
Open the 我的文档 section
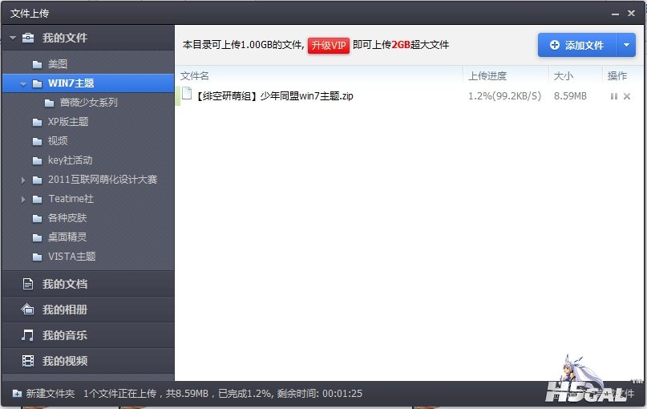pyautogui.click(x=88, y=284)
